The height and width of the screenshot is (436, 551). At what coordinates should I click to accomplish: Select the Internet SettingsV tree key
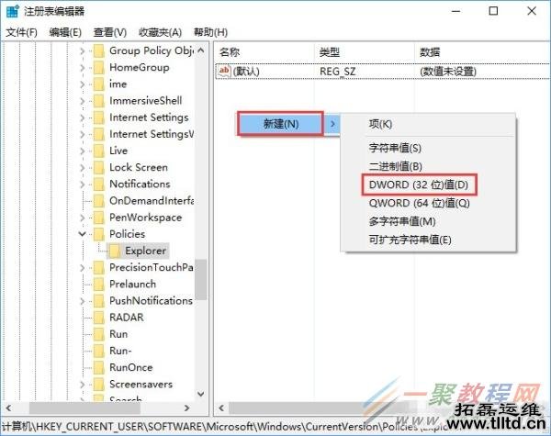(x=152, y=134)
